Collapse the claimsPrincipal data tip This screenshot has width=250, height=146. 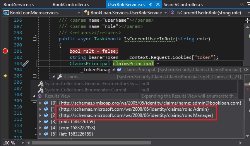pyautogui.click(x=113, y=70)
